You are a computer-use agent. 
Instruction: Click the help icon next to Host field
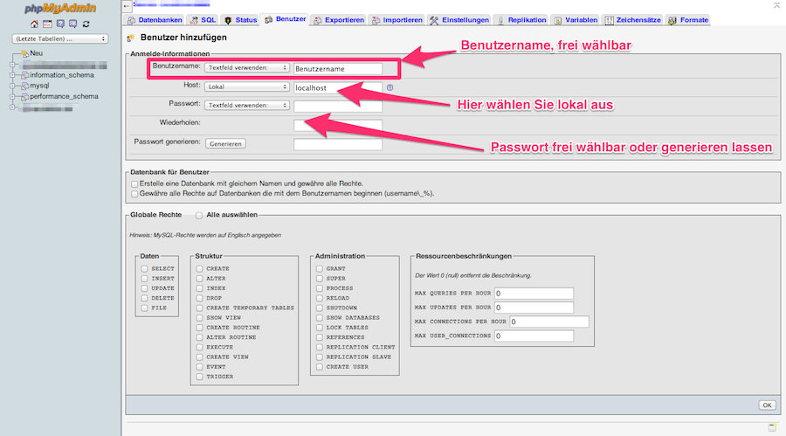pos(390,87)
